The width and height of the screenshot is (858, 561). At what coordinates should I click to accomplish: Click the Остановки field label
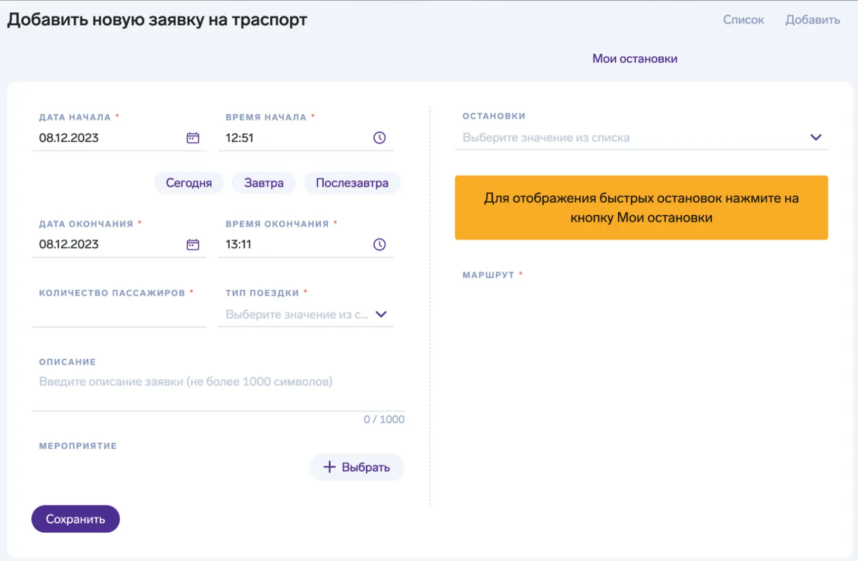click(x=494, y=116)
